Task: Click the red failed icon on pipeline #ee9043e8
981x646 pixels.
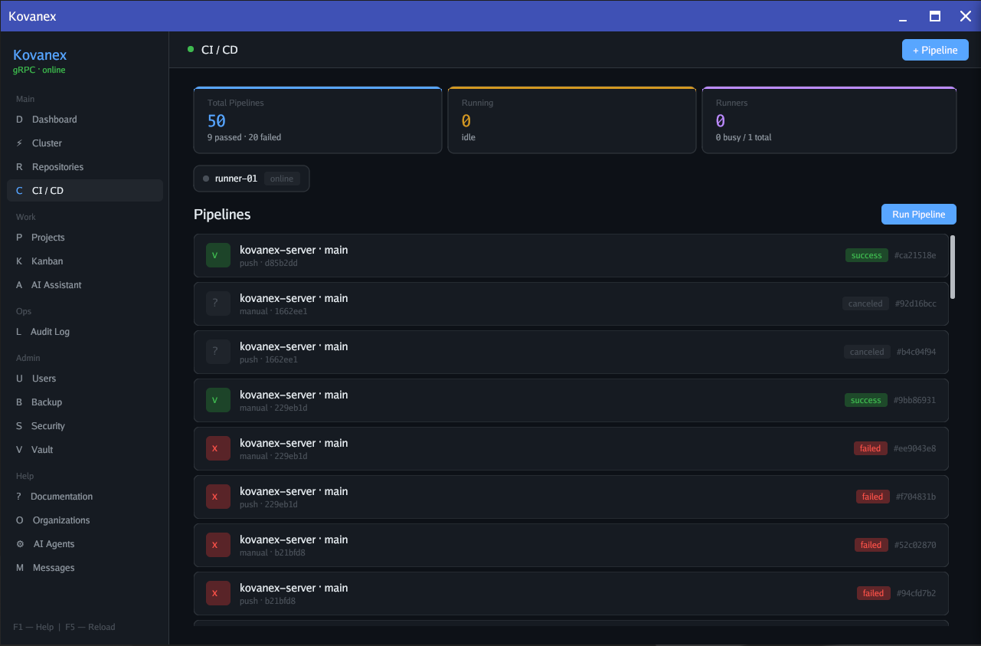Action: (x=217, y=448)
